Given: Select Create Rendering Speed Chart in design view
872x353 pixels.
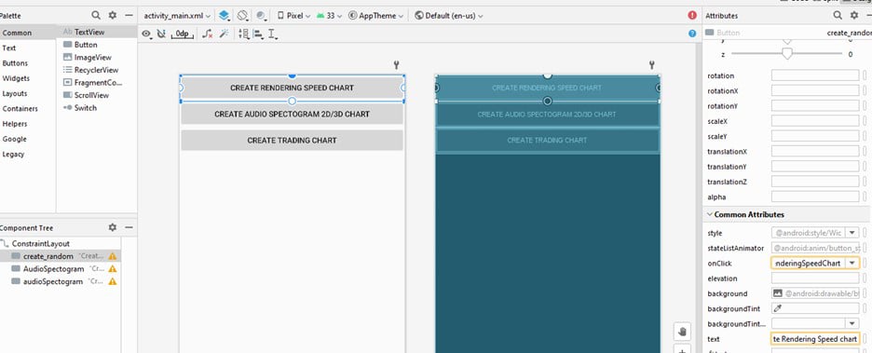Looking at the screenshot, I should (x=292, y=88).
